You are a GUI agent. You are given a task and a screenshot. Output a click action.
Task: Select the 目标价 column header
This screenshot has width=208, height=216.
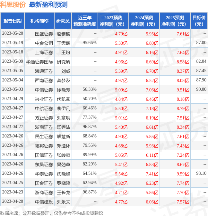(199, 21)
